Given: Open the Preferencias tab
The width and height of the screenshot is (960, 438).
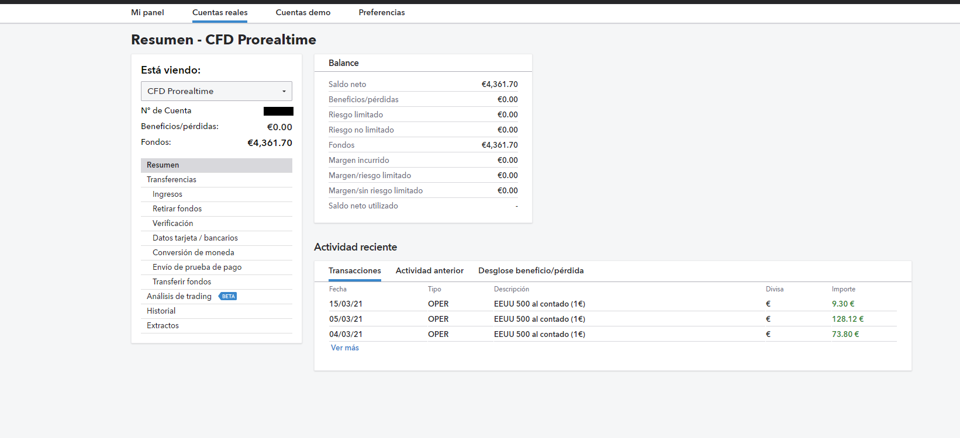Looking at the screenshot, I should coord(381,12).
